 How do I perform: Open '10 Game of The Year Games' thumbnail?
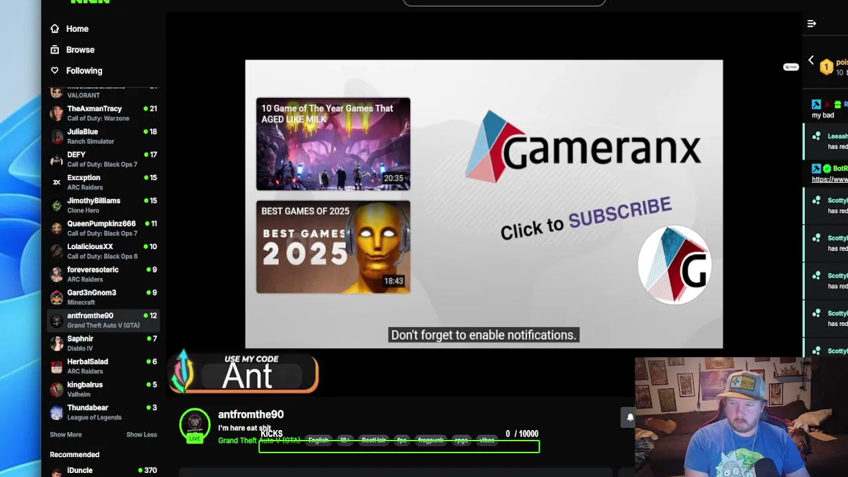[333, 144]
